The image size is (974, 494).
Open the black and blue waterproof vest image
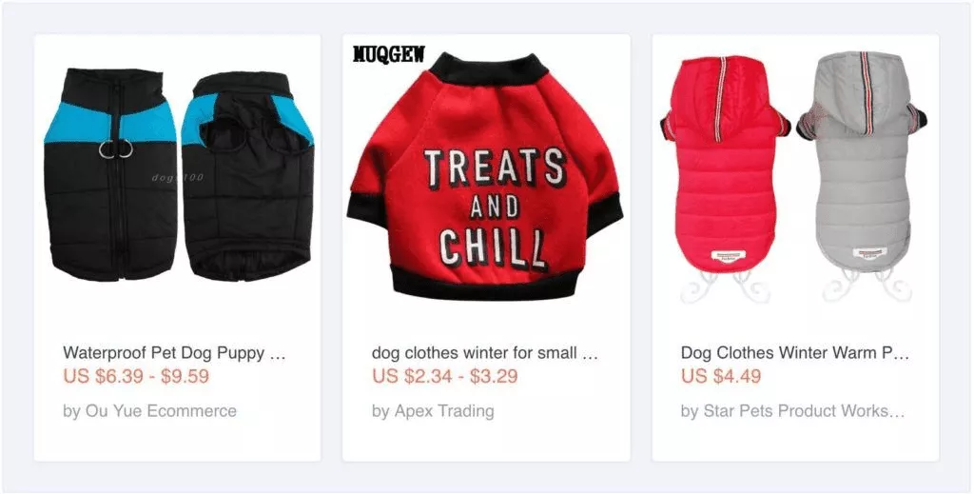coord(178,176)
